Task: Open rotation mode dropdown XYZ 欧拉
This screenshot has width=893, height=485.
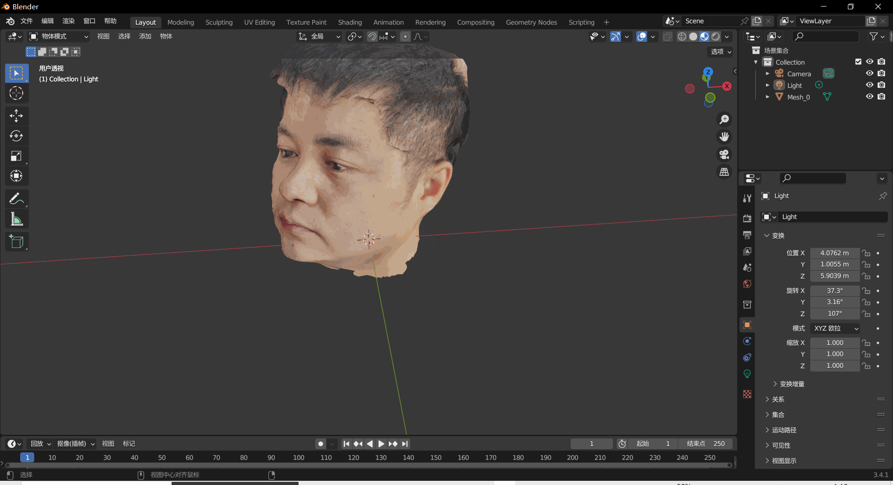Action: [835, 328]
